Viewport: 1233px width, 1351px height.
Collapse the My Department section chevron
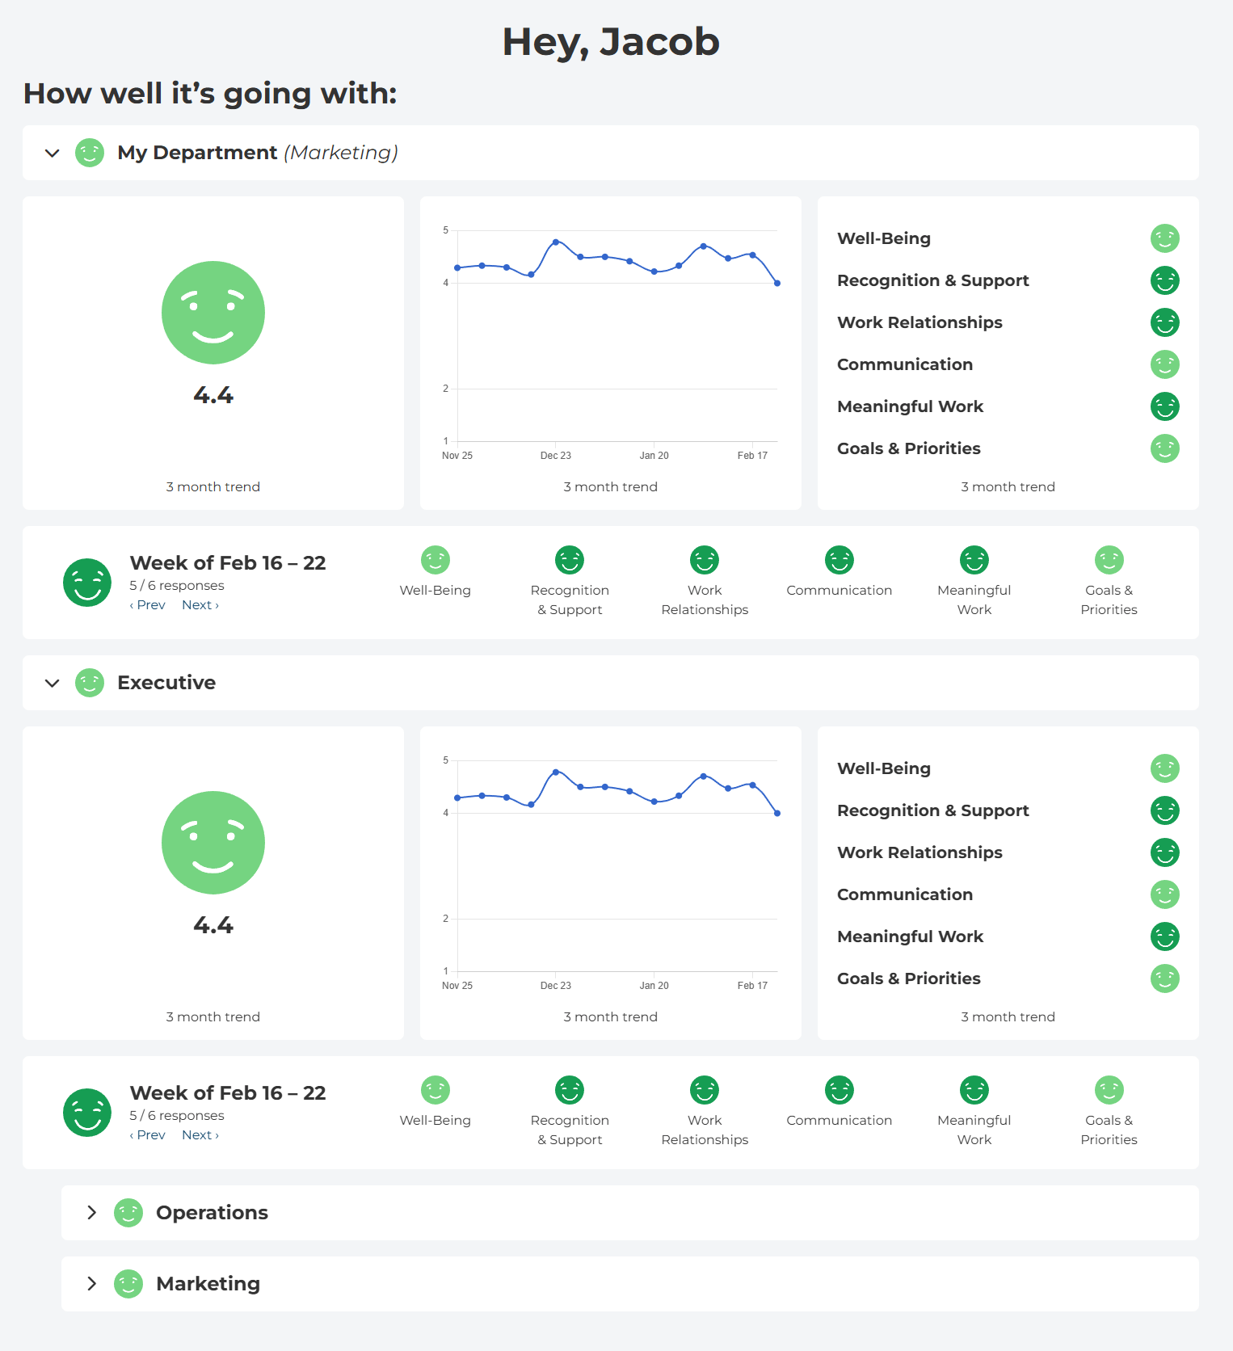tap(53, 153)
